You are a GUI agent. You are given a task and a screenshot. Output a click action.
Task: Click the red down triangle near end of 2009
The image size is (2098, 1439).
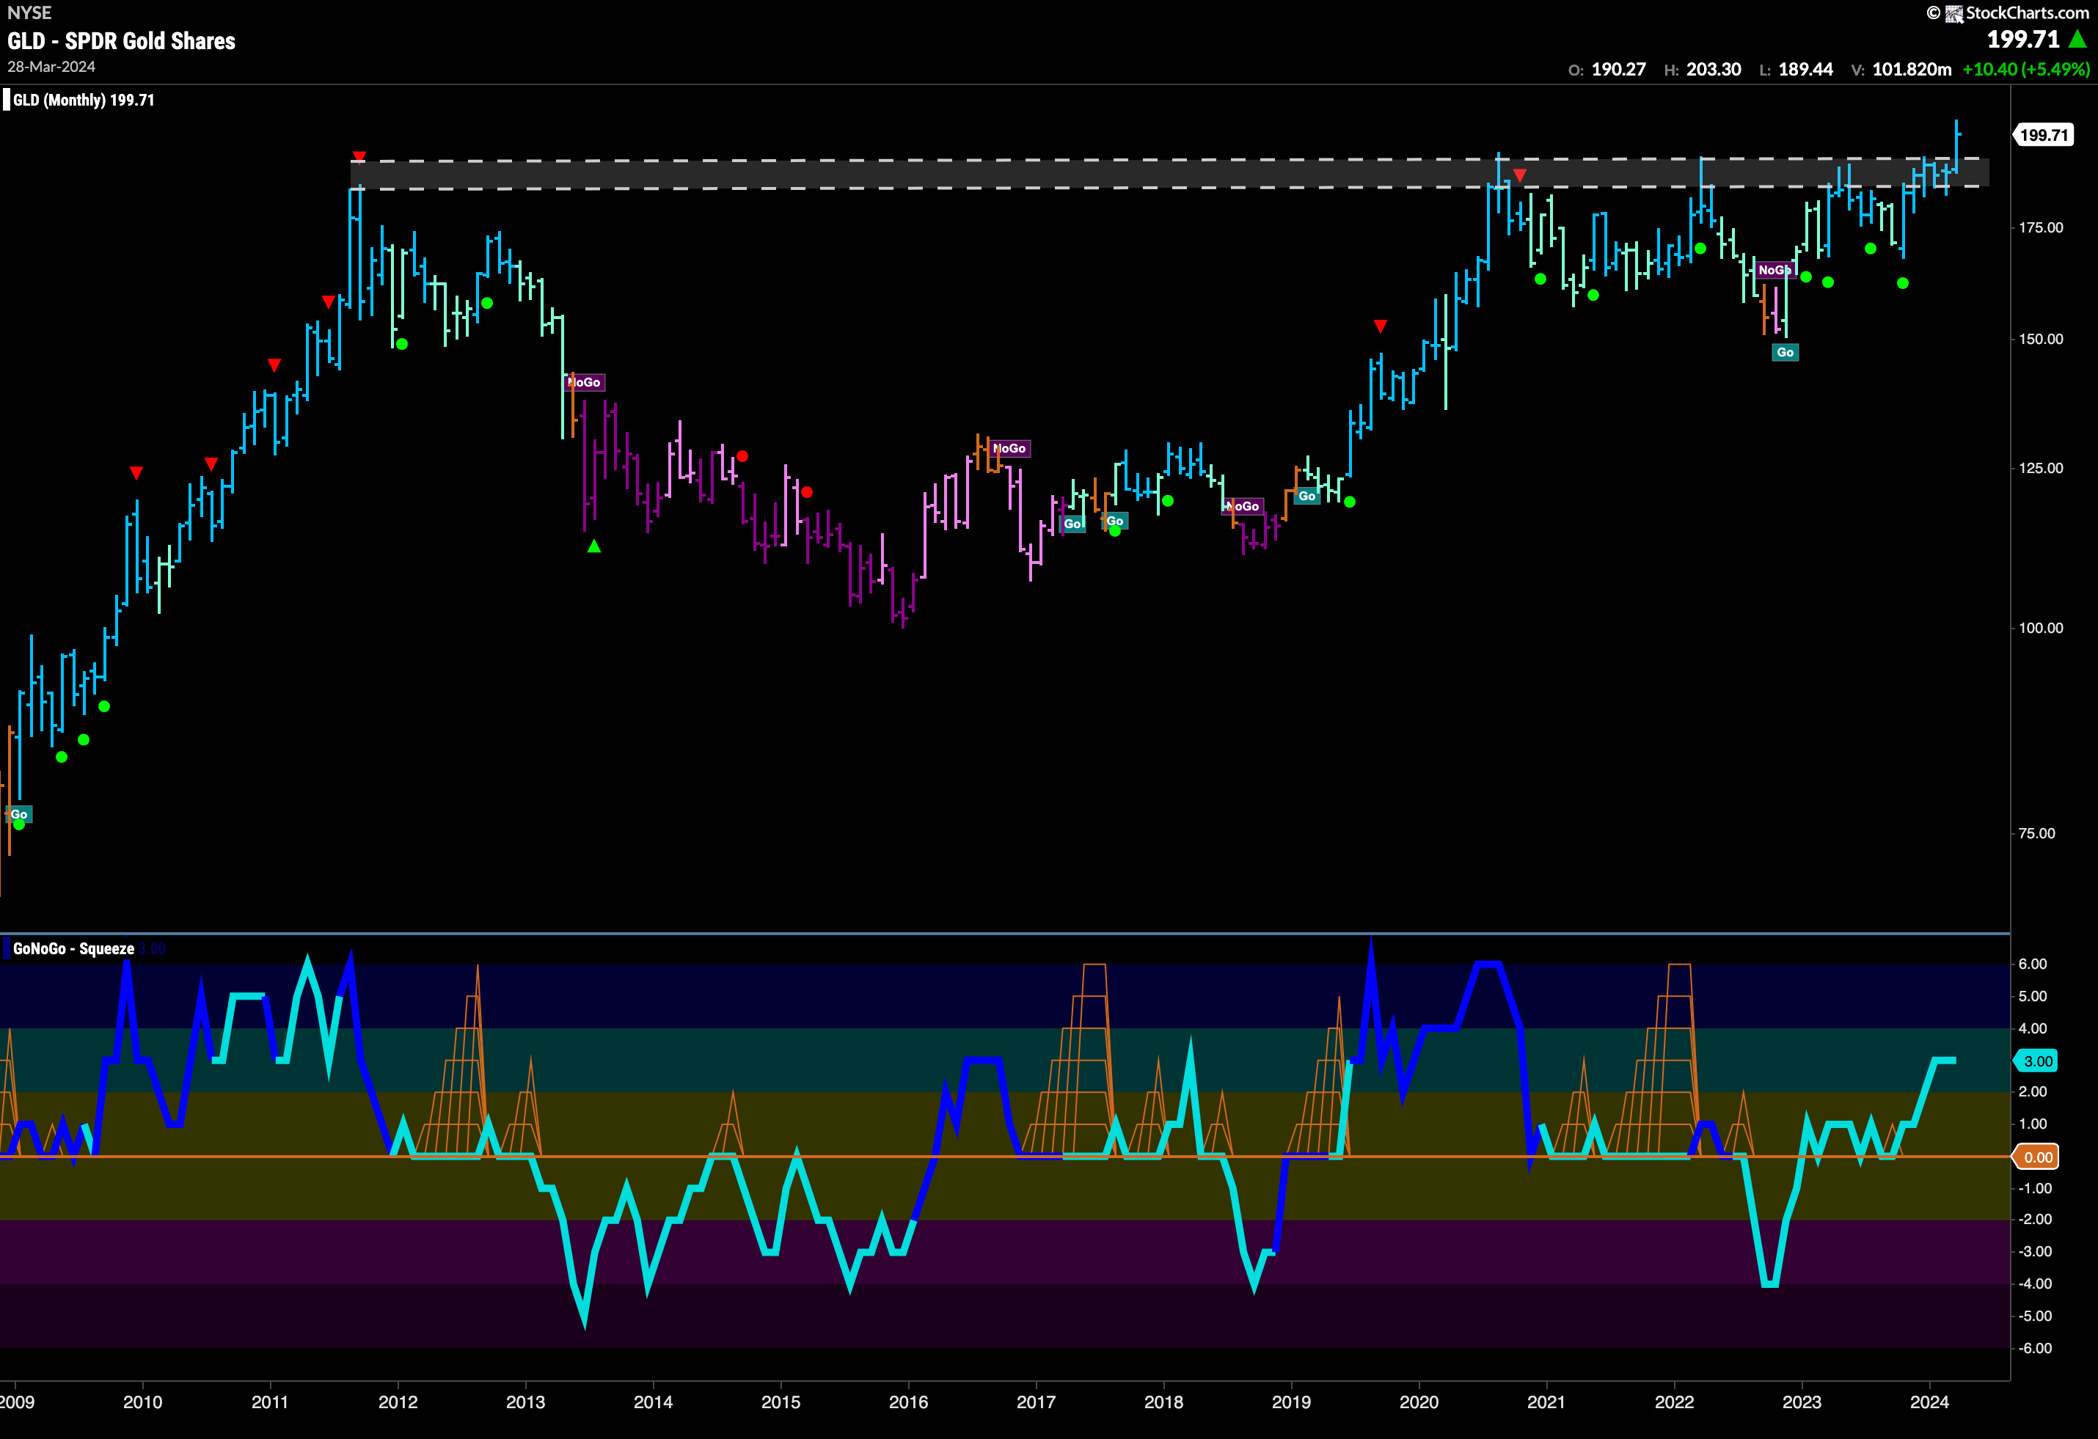[136, 473]
